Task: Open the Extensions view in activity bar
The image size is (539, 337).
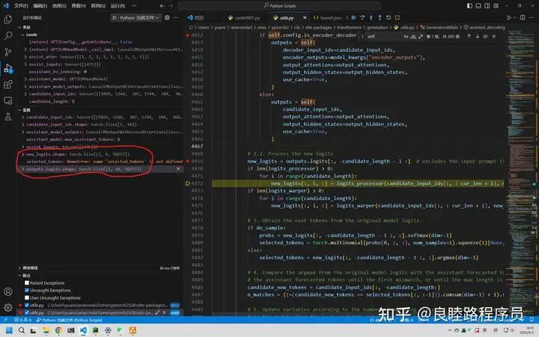Action: click(8, 84)
